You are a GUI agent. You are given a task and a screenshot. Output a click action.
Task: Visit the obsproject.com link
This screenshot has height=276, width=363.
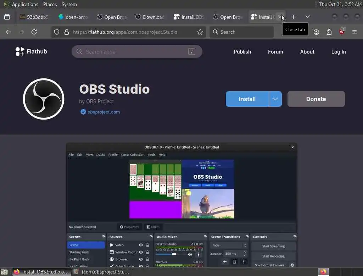(x=104, y=112)
